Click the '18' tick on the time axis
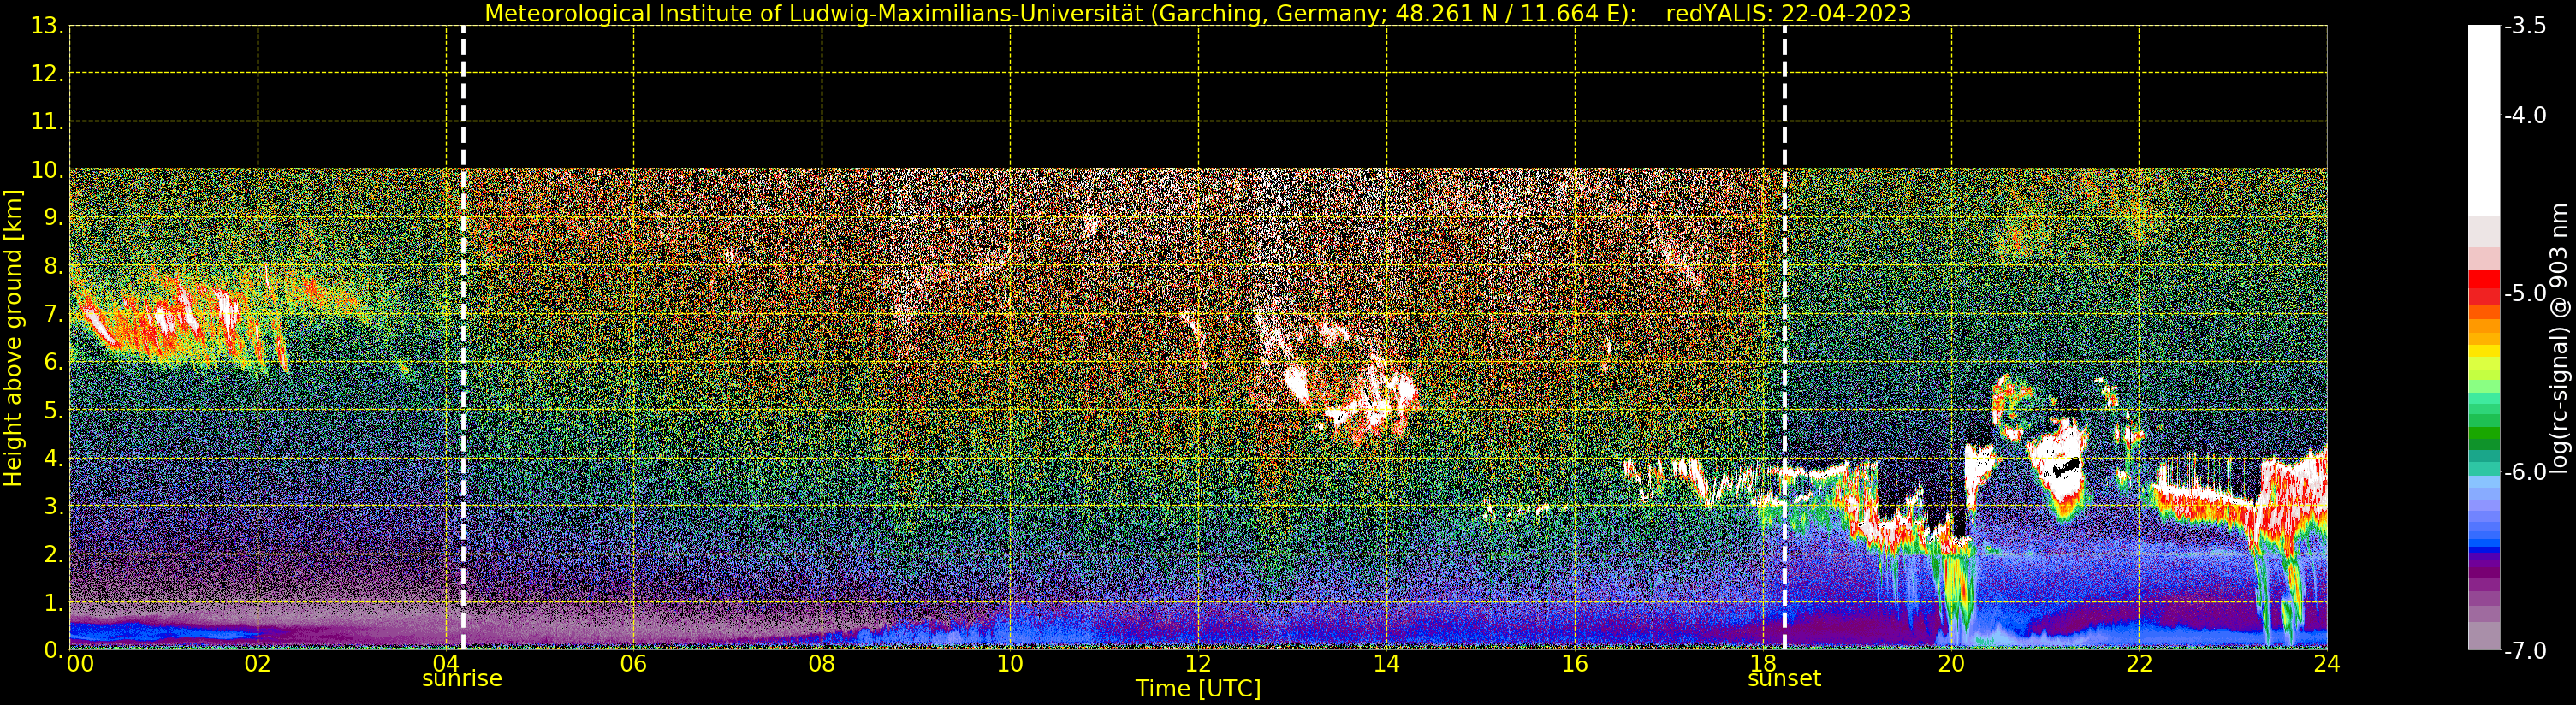2576x705 pixels. [1763, 663]
